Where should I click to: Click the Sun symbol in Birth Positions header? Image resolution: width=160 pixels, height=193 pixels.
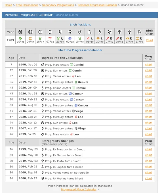click(40, 32)
